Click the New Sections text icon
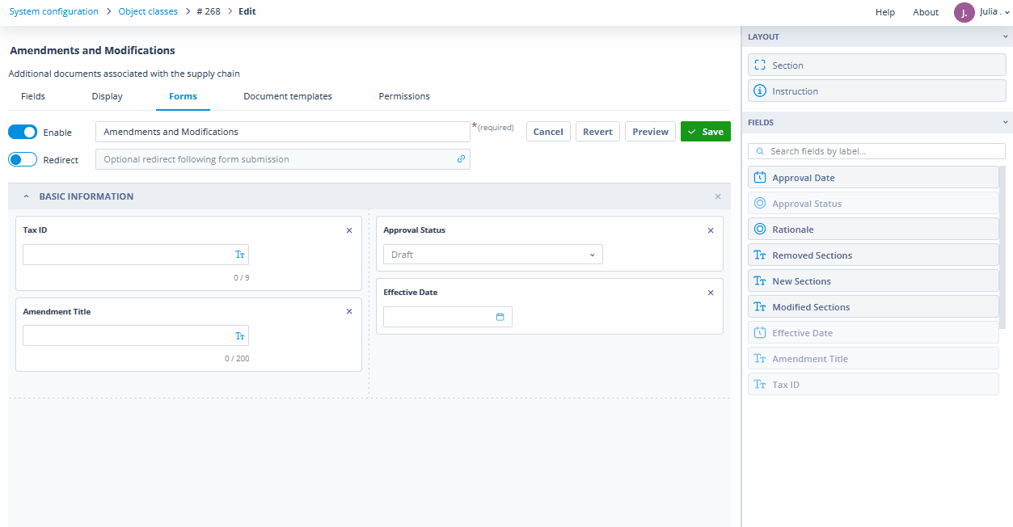The height and width of the screenshot is (527, 1013). point(760,281)
